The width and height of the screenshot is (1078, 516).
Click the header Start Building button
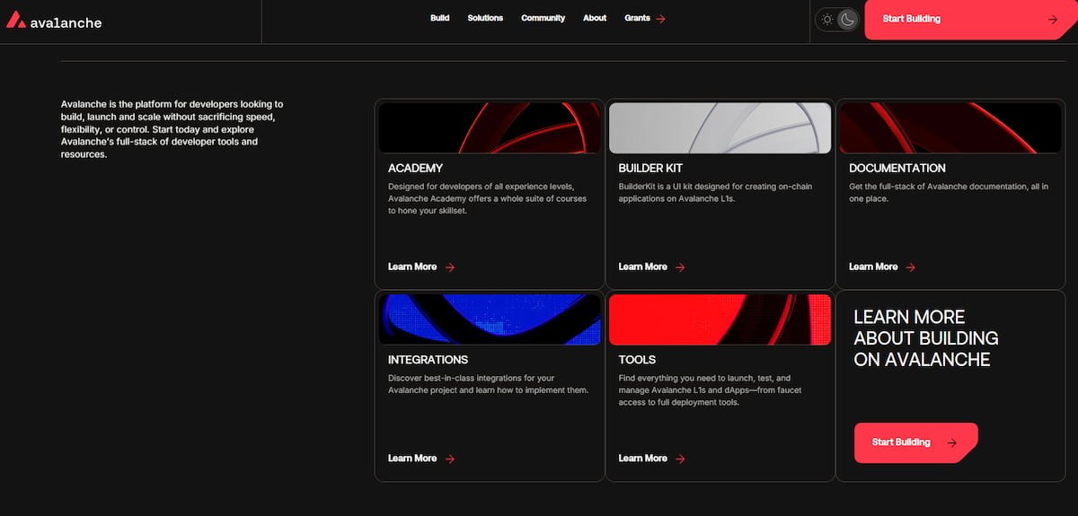[x=970, y=19]
